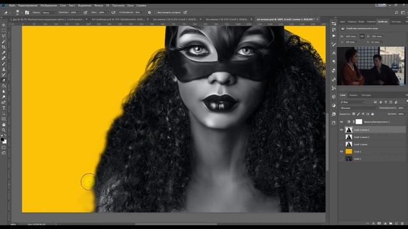This screenshot has height=229, width=408.
Task: Select the Move tool
Action: 4,25
